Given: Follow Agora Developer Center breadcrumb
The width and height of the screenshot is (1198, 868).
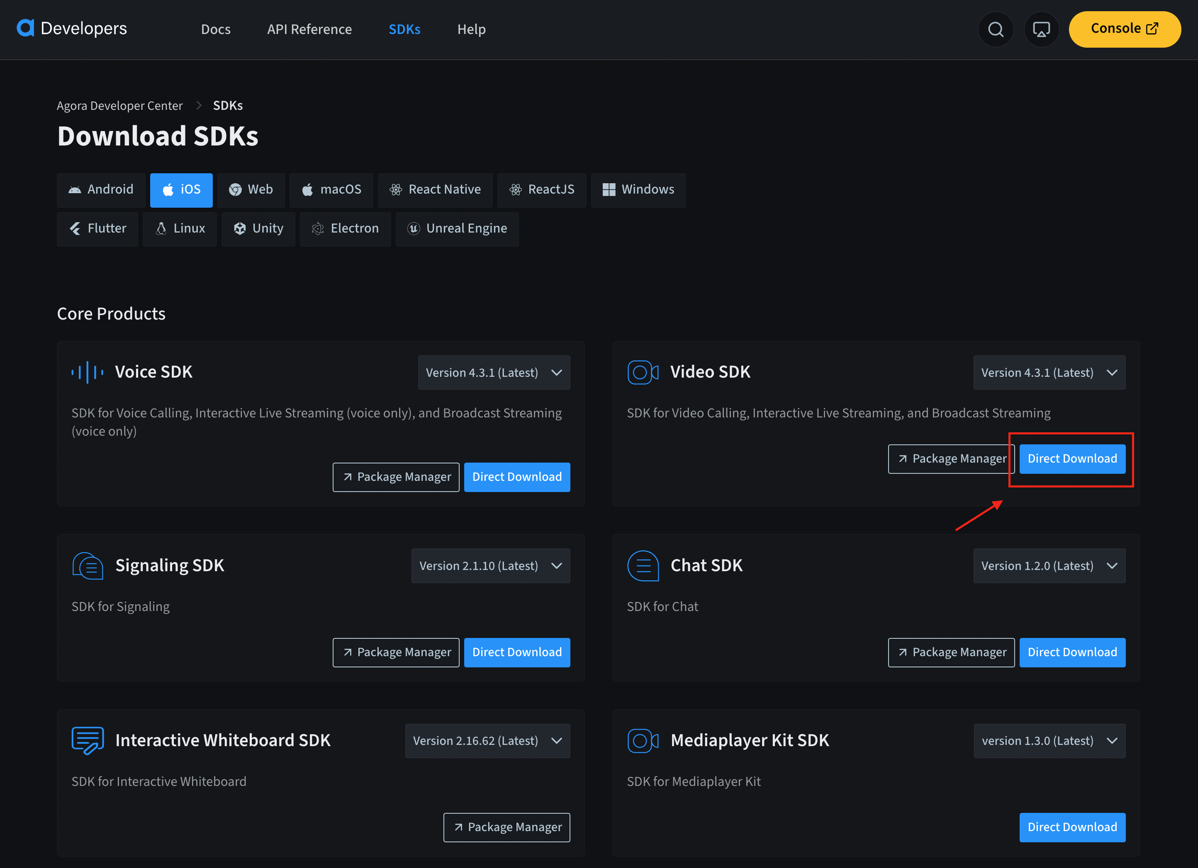Looking at the screenshot, I should pos(119,106).
